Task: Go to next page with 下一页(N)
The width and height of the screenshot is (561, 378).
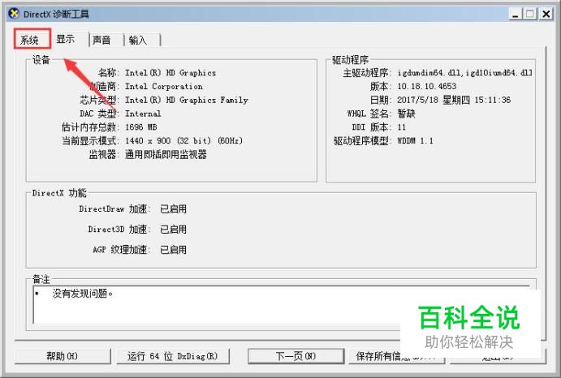Action: click(x=296, y=356)
